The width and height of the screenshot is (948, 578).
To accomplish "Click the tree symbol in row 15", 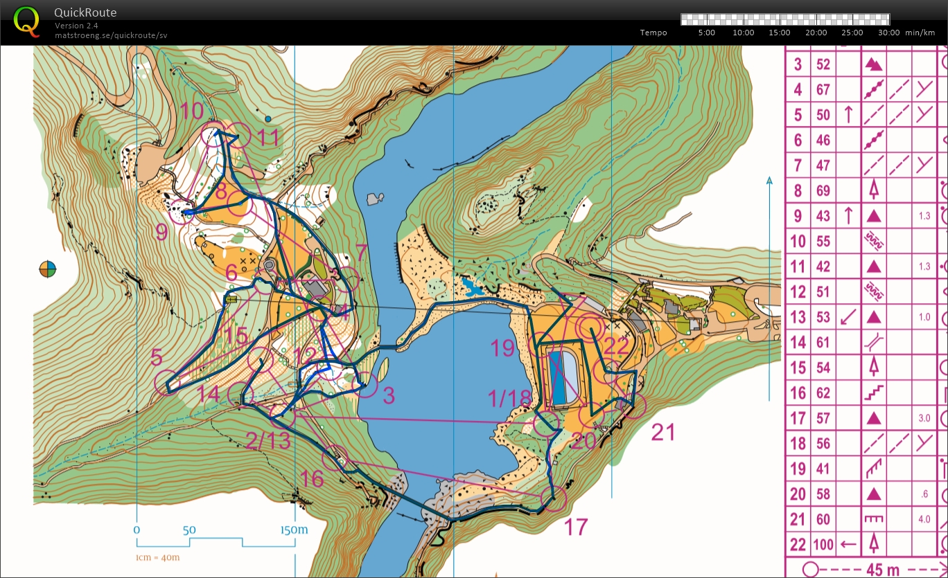I will click(x=873, y=367).
